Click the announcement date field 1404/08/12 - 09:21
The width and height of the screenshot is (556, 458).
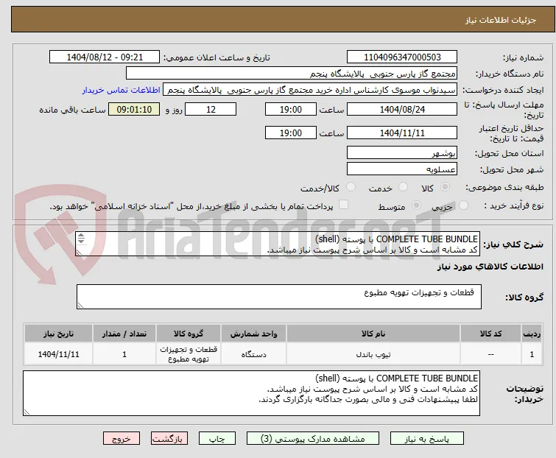(105, 57)
